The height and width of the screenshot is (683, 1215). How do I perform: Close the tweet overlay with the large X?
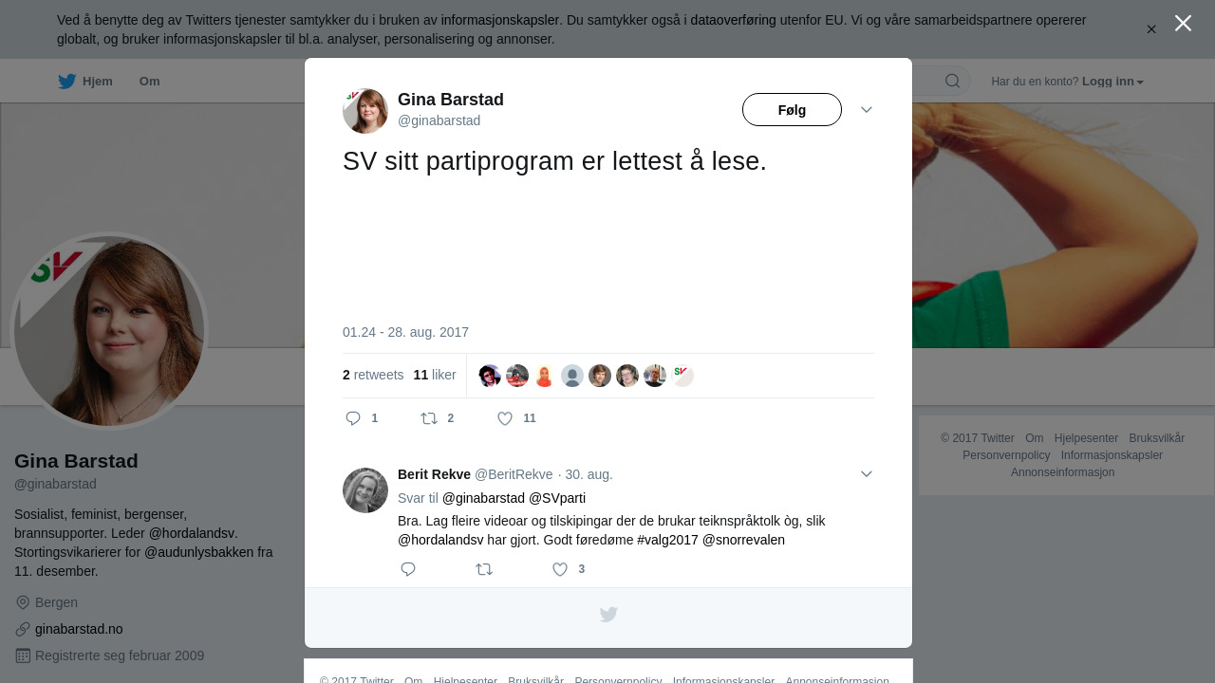(x=1183, y=23)
